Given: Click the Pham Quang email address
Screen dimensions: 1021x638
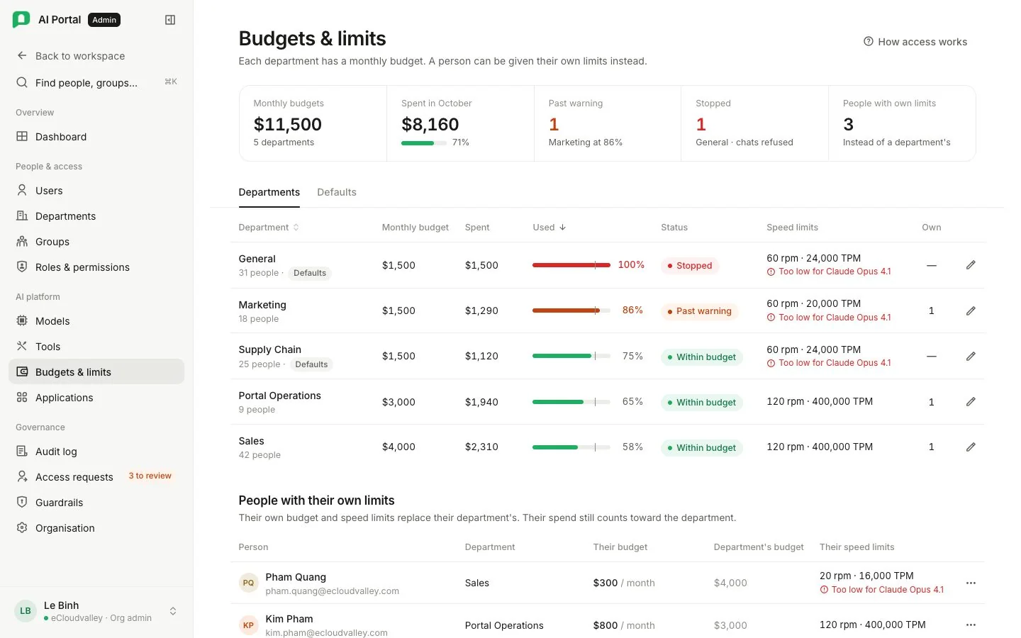Looking at the screenshot, I should (333, 591).
